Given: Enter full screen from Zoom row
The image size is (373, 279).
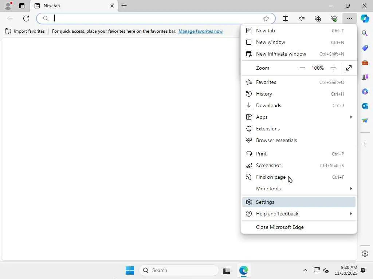Looking at the screenshot, I should point(349,68).
